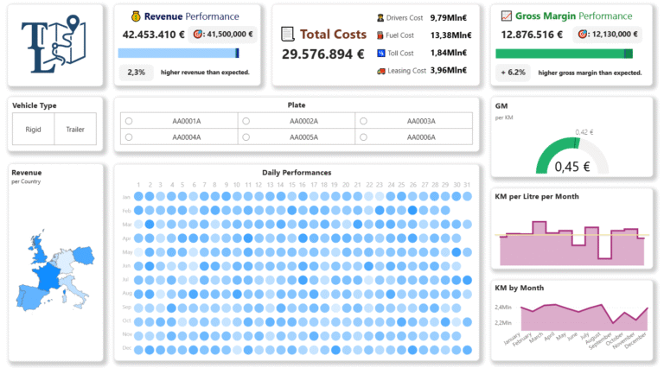Click the Total Costs document icon
The width and height of the screenshot is (664, 368).
pyautogui.click(x=288, y=34)
